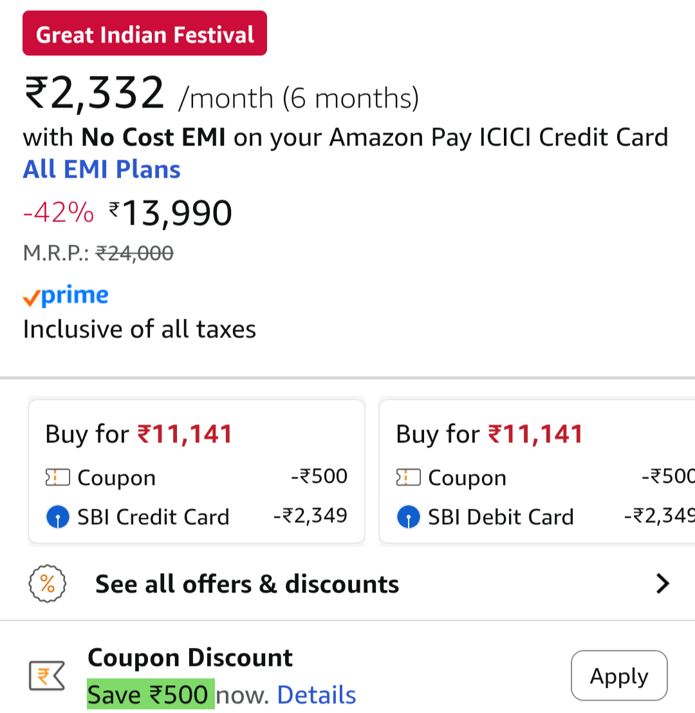Tap the Coupon Discount heading

pyautogui.click(x=190, y=658)
